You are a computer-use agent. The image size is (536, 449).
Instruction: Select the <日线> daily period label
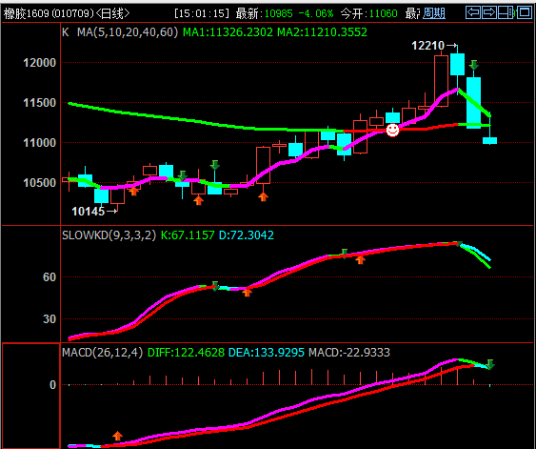pos(112,13)
